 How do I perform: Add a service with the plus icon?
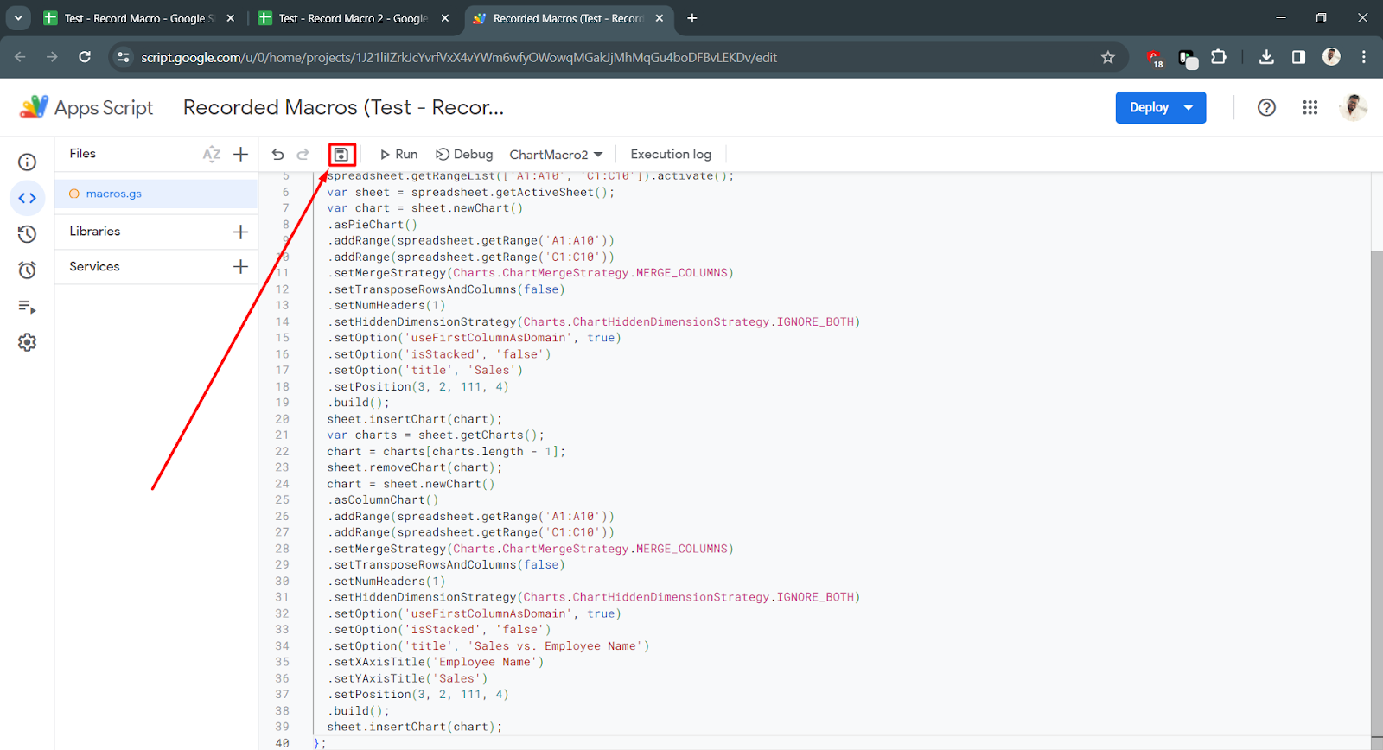tap(241, 267)
